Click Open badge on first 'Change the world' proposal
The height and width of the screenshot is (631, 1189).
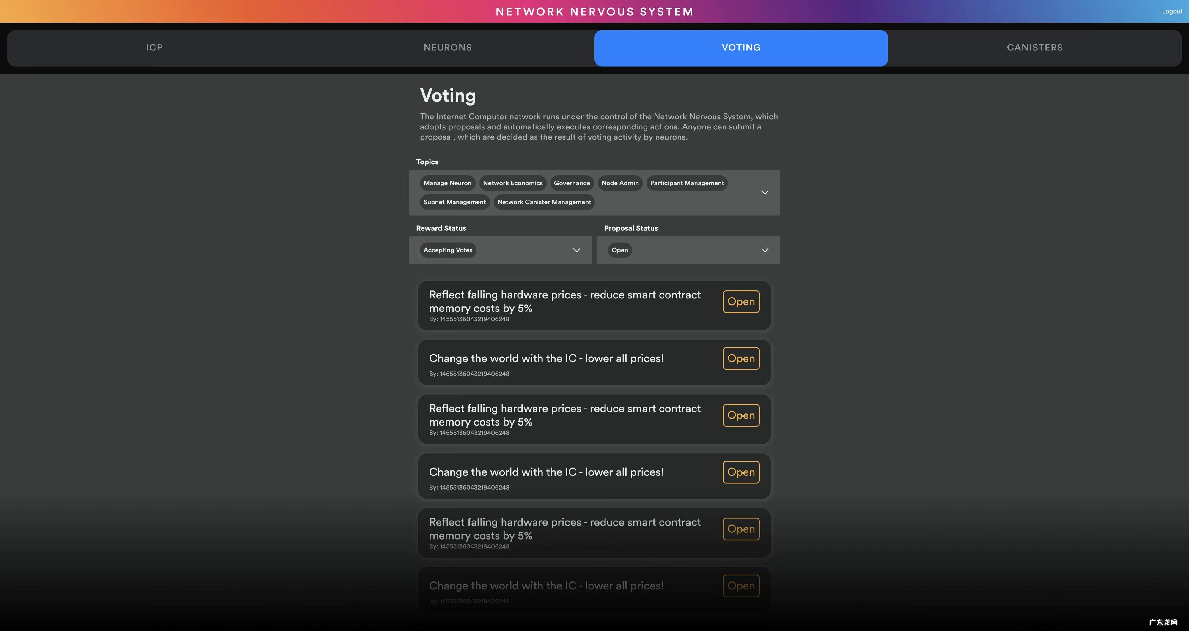pos(741,358)
